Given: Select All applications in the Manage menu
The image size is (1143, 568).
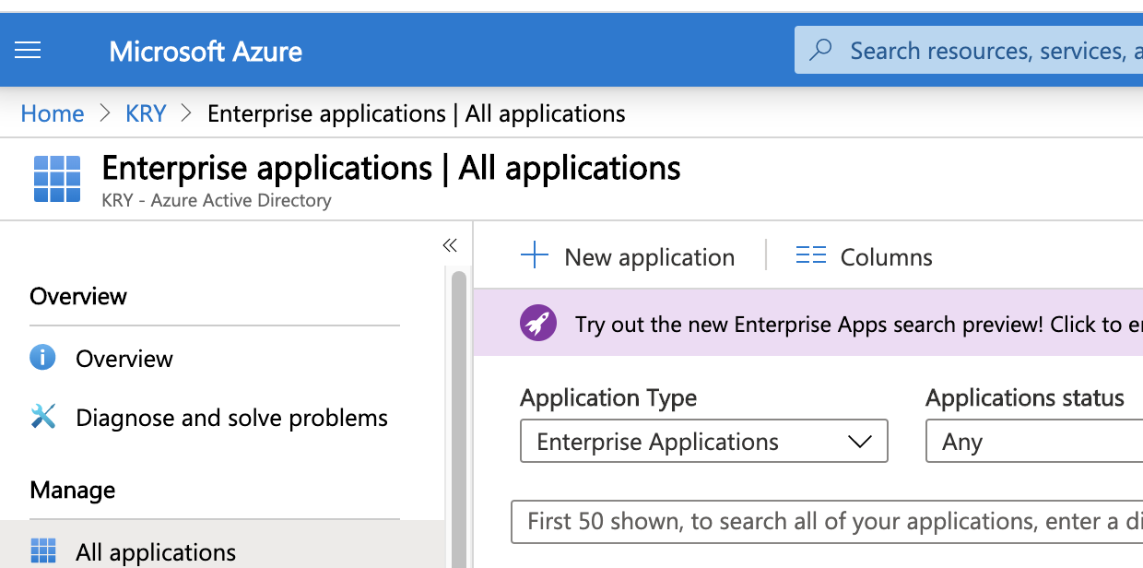Looking at the screenshot, I should tap(156, 552).
